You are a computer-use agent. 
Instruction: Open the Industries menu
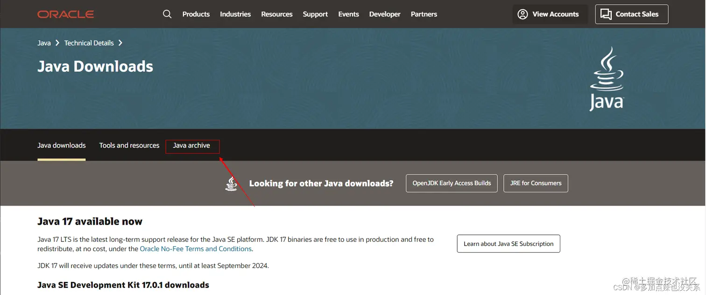click(x=235, y=14)
